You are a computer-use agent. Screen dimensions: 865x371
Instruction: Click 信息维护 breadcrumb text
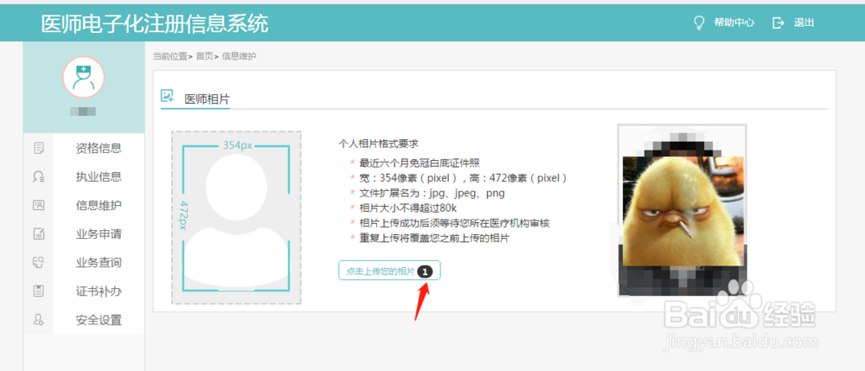[x=239, y=56]
